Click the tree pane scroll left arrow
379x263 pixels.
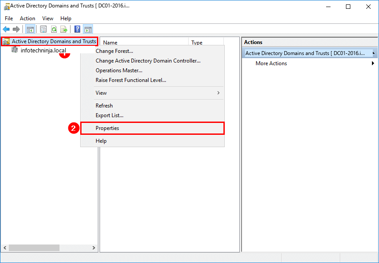[x=5, y=248]
